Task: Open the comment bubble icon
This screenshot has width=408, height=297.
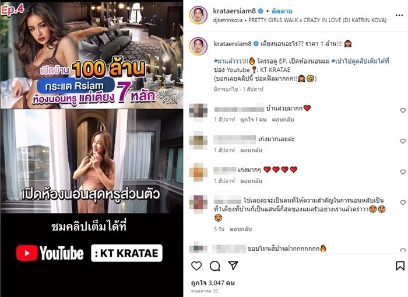Action: pyautogui.click(x=214, y=266)
